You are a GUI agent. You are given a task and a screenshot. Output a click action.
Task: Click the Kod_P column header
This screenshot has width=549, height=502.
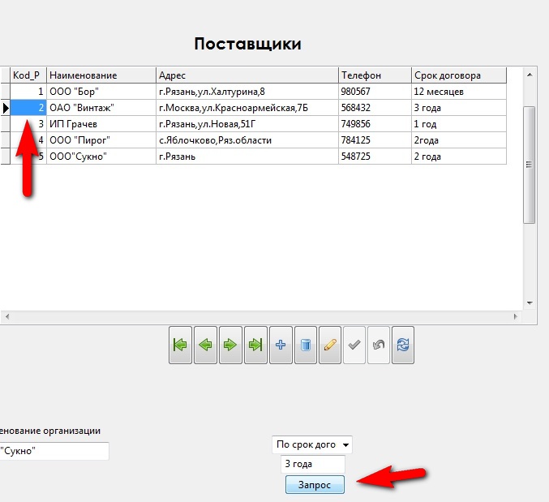coord(28,75)
